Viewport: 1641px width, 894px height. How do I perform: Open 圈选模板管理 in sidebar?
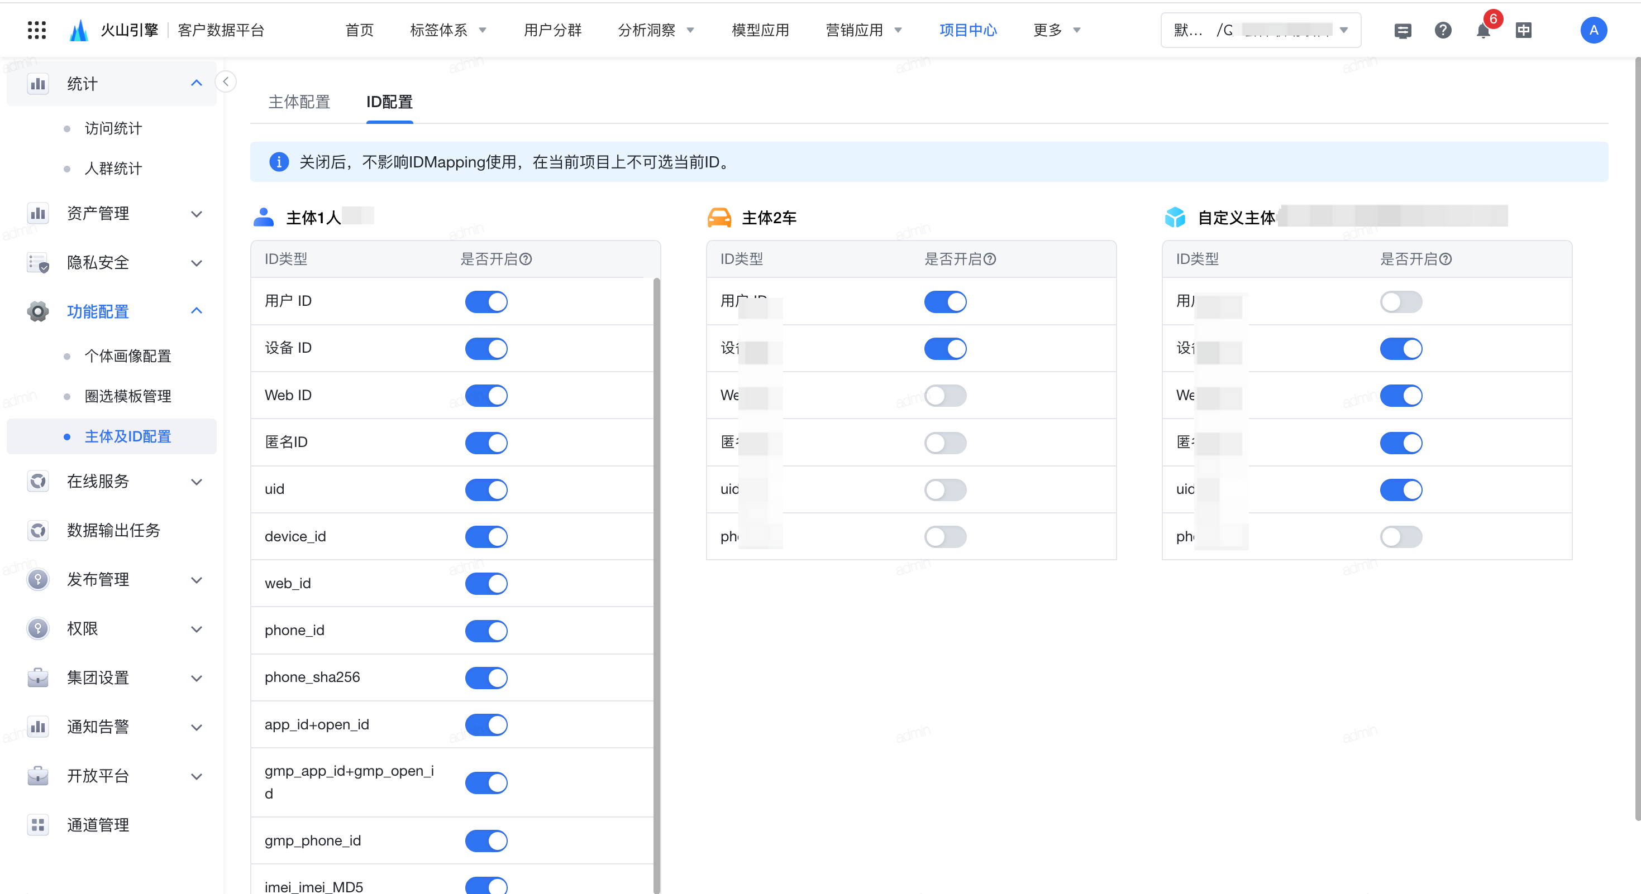coord(128,396)
